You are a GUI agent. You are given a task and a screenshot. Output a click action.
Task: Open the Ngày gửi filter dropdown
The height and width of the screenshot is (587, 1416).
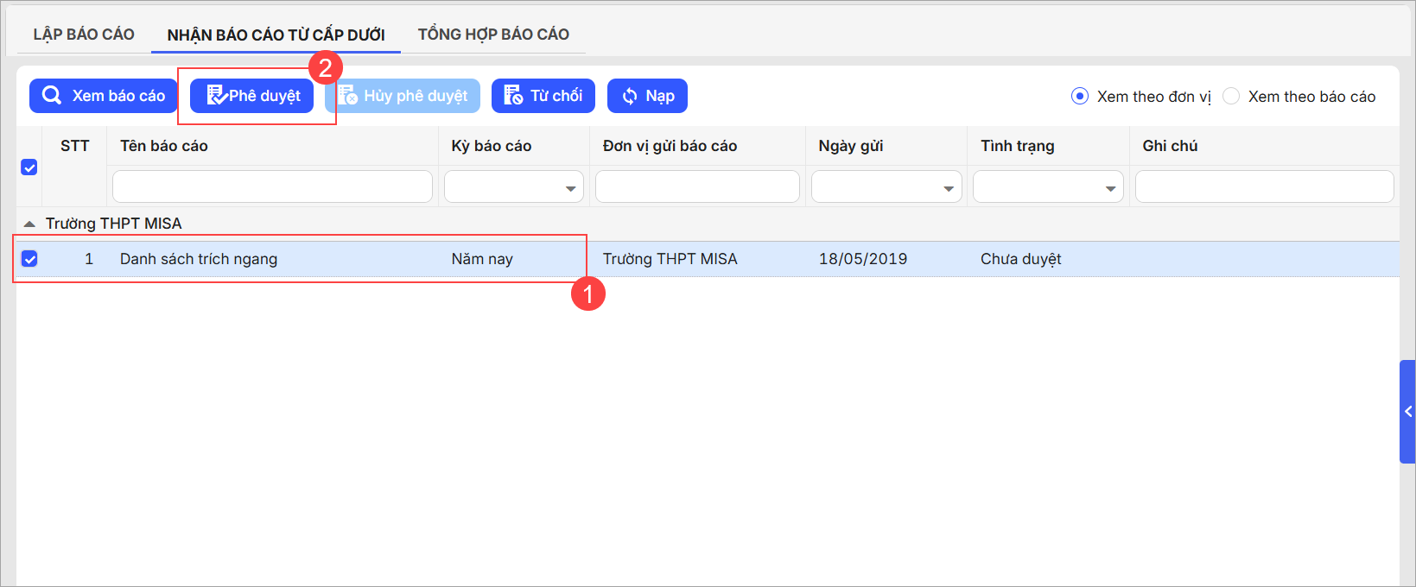pos(948,188)
